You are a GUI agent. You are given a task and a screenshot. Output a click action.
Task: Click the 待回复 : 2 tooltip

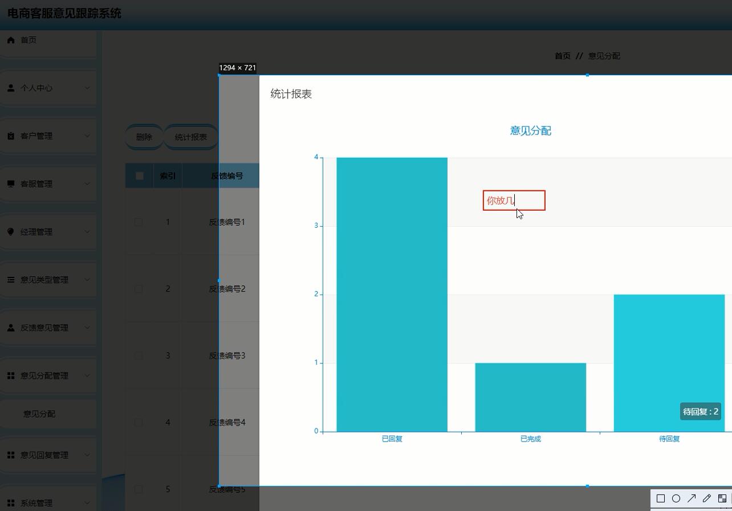[x=701, y=411]
